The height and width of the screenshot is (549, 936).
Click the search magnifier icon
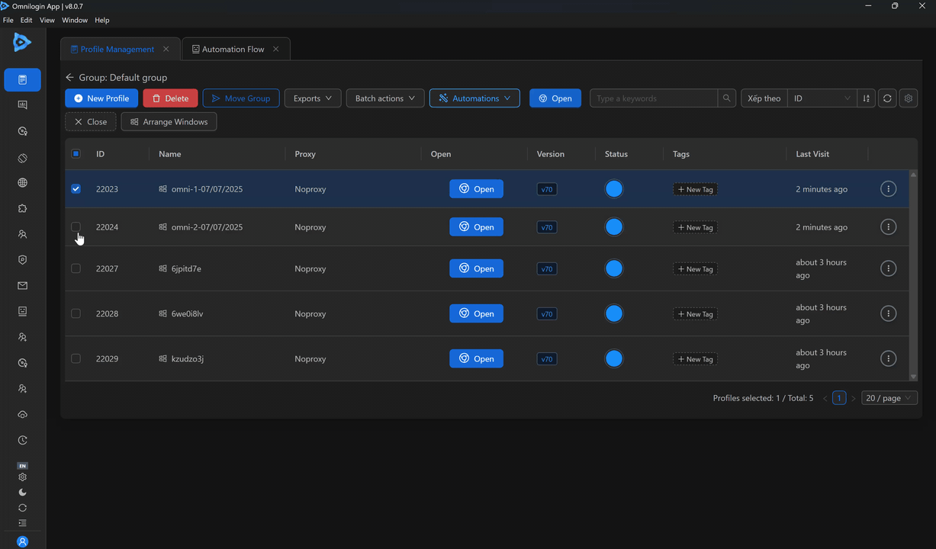pyautogui.click(x=727, y=98)
